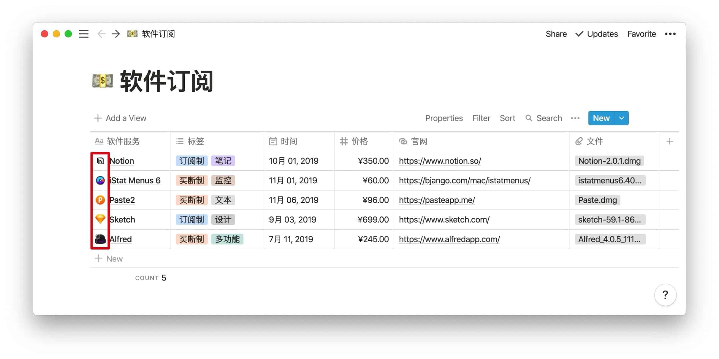The height and width of the screenshot is (359, 719).
Task: Click the 买断制 tag in Alfred row
Action: pyautogui.click(x=191, y=239)
